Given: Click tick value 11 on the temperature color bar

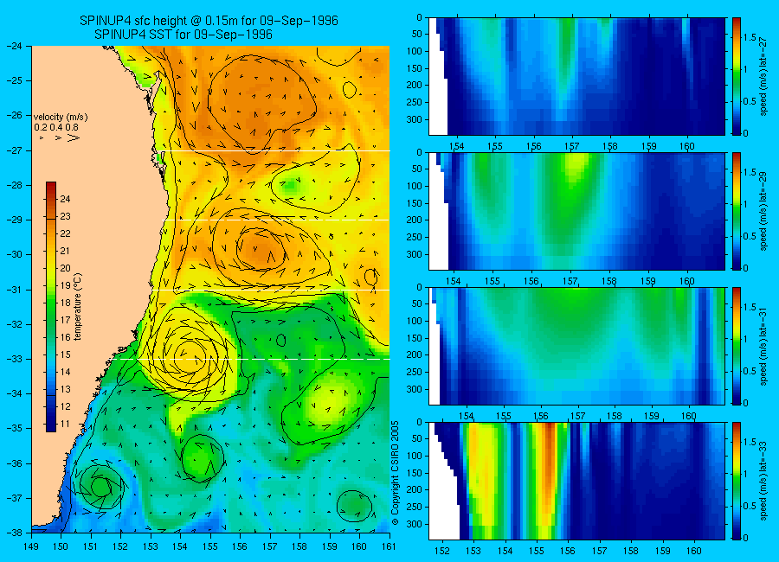Looking at the screenshot, I should click(65, 424).
